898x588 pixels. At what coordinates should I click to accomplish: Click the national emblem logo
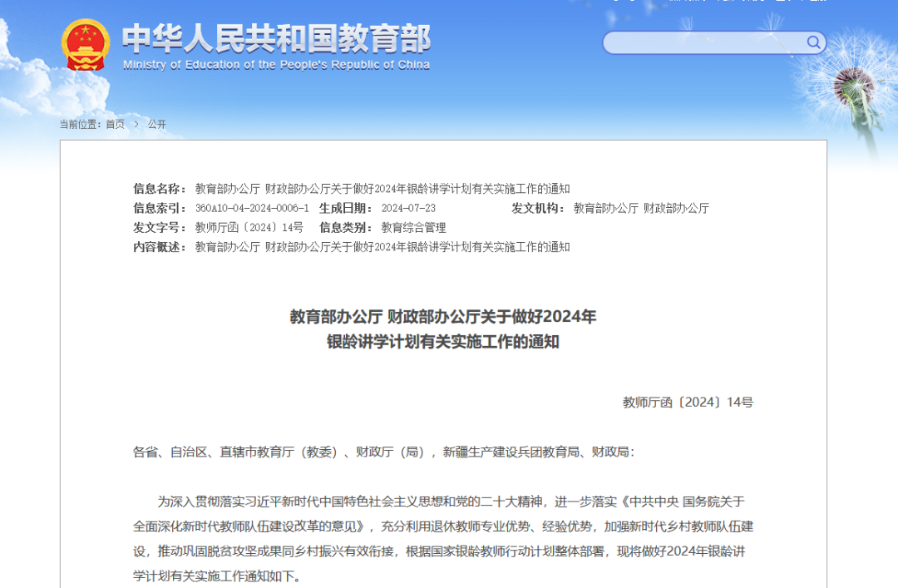(85, 45)
